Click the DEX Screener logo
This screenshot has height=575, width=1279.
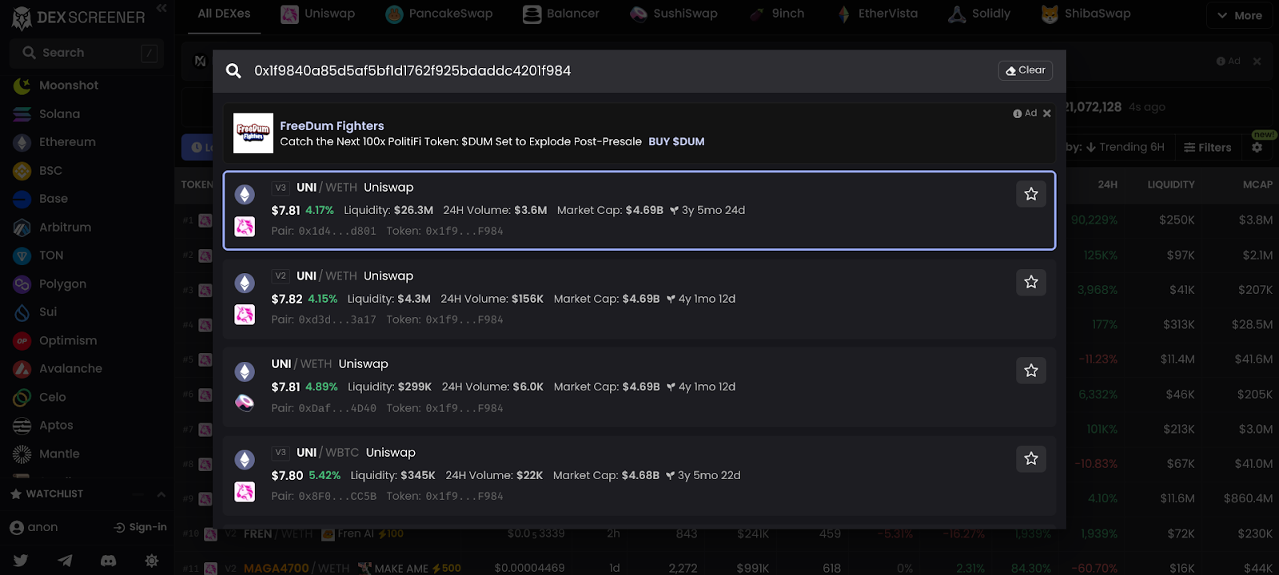pos(78,18)
